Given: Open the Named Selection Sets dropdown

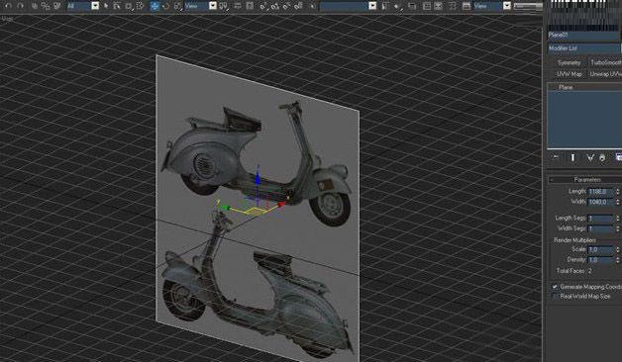Looking at the screenshot, I should pos(348,6).
